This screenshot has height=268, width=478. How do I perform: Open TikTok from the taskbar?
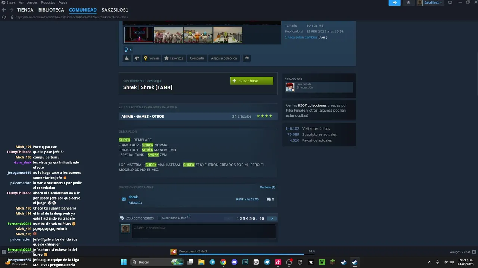point(278,262)
